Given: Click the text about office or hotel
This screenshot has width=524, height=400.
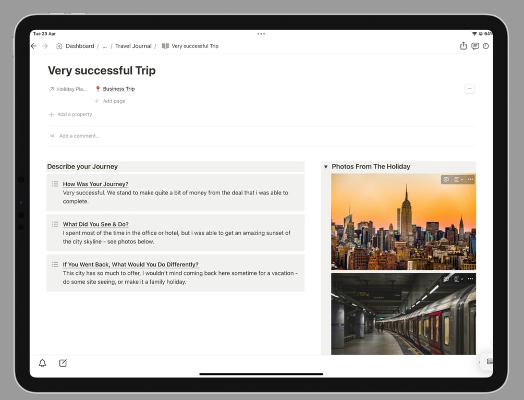Looking at the screenshot, I should (x=176, y=237).
